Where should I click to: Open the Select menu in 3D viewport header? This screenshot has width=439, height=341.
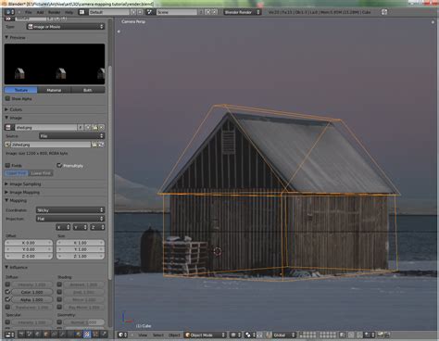pos(158,335)
